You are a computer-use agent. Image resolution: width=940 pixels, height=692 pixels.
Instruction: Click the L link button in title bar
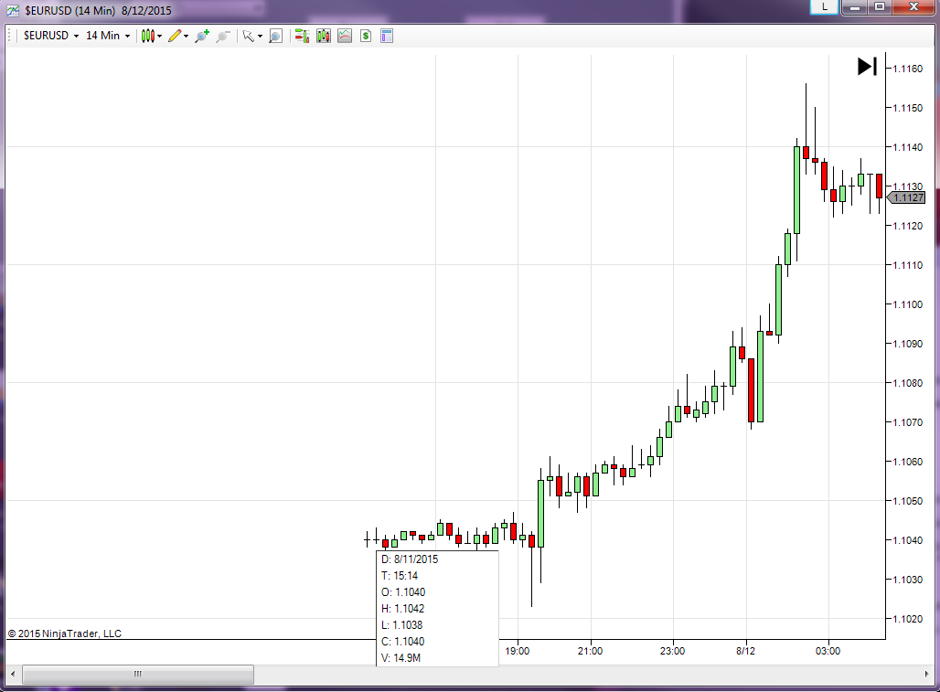[x=824, y=6]
